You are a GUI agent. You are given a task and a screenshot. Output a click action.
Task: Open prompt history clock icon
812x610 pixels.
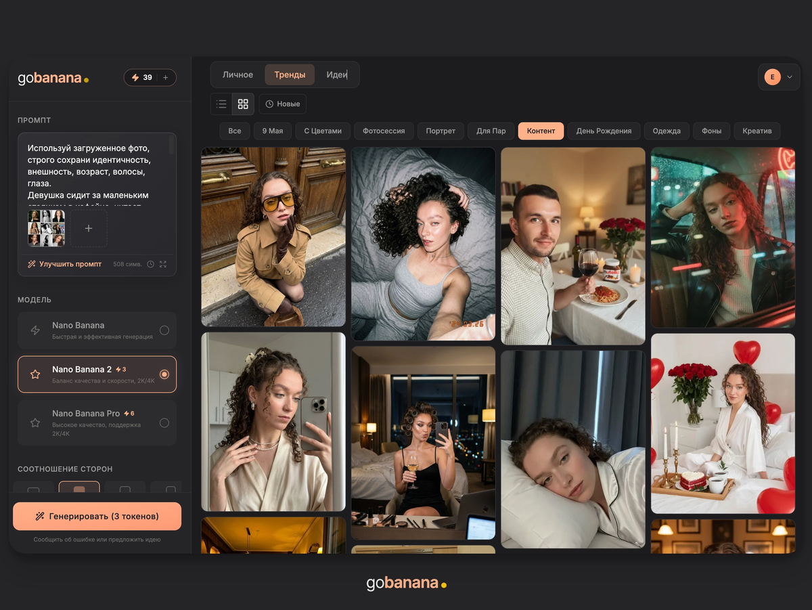tap(150, 264)
